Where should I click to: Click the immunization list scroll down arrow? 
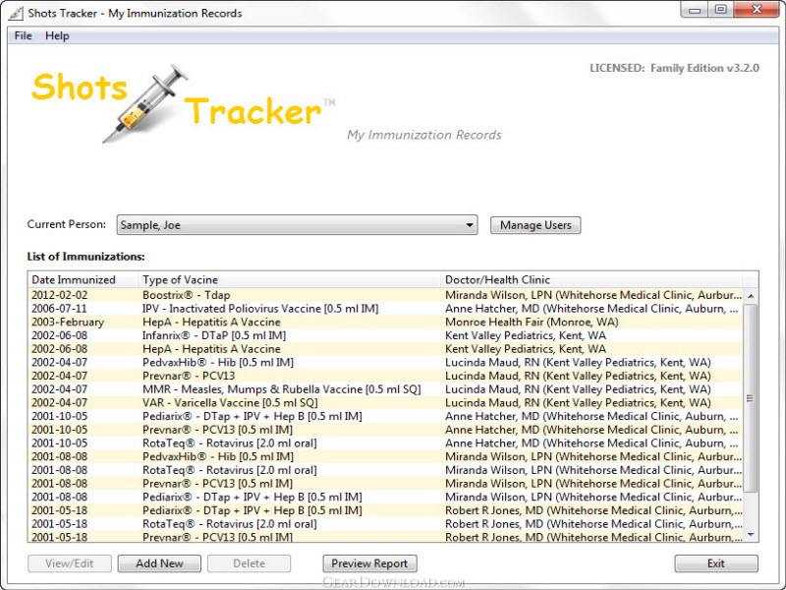[x=751, y=535]
